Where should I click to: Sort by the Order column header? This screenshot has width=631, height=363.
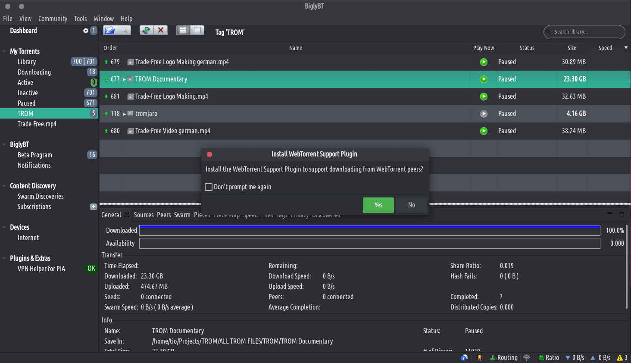(x=110, y=48)
